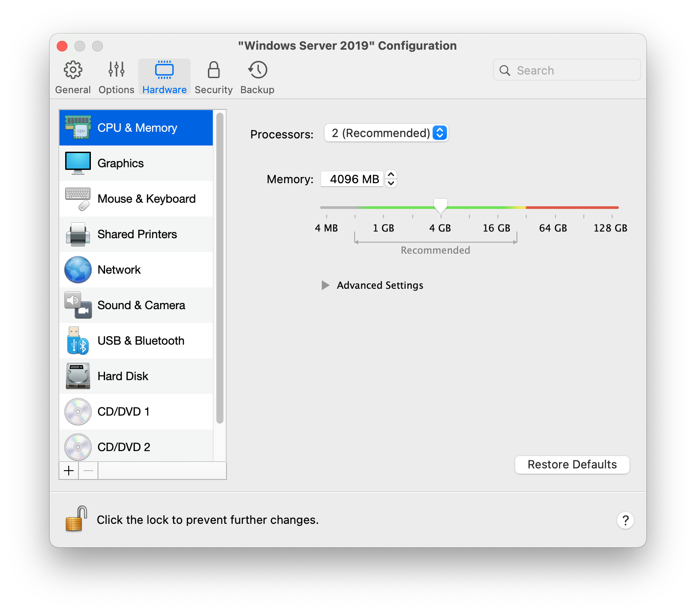Select the Network label text
This screenshot has width=696, height=613.
click(x=119, y=270)
